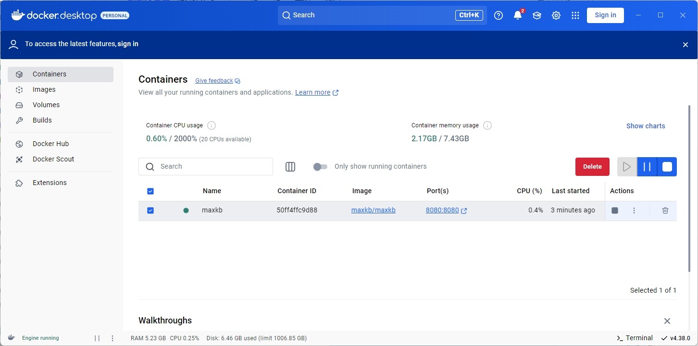Toggle the select-all containers checkbox
This screenshot has height=346, width=698.
(150, 191)
